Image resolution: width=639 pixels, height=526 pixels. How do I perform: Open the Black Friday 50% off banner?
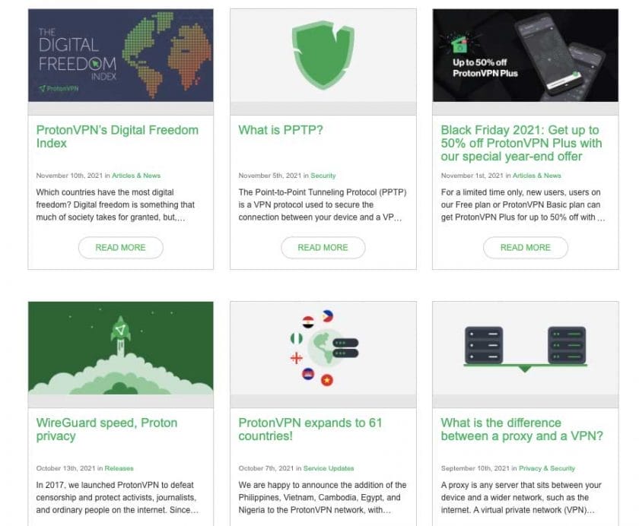pos(526,55)
